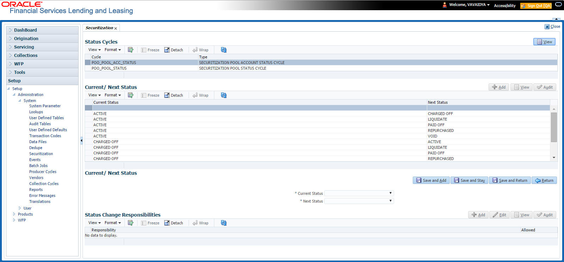Select POO_POOL_STATUS cycle row

321,68
